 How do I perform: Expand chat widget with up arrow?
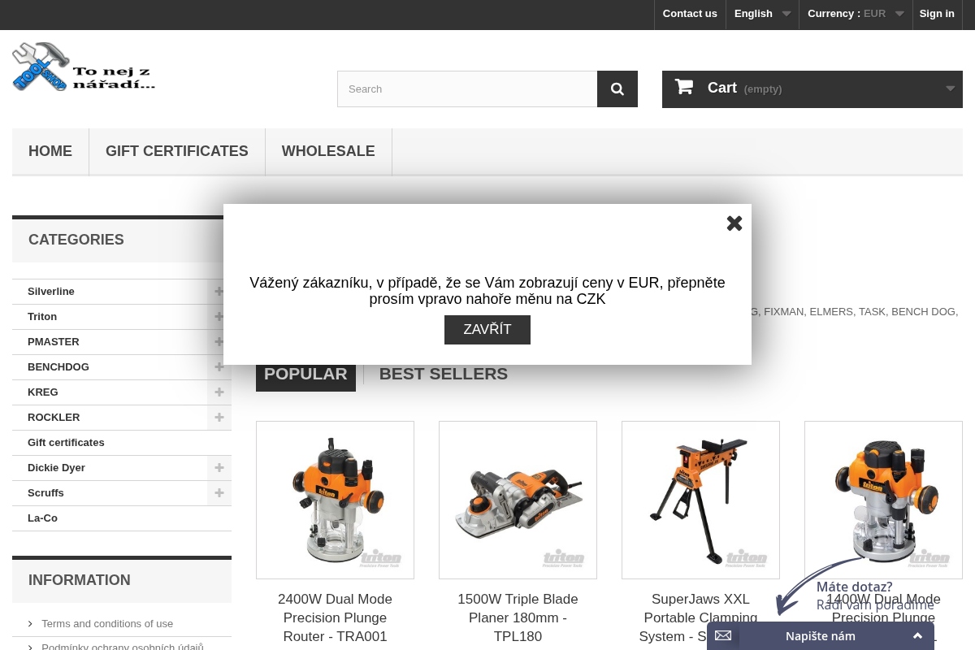(917, 636)
